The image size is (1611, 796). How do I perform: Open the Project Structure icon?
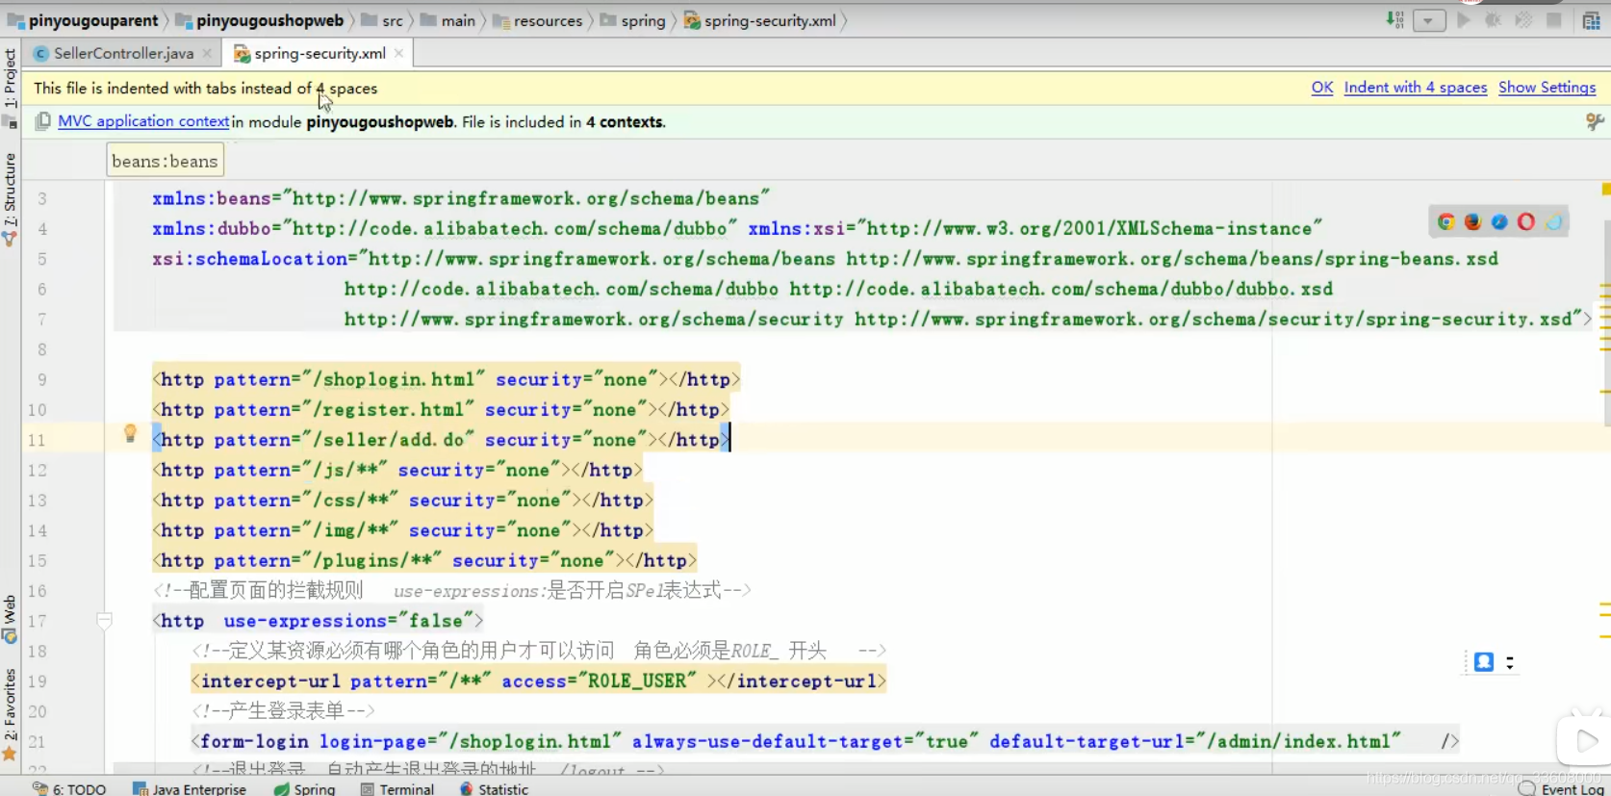pos(1592,21)
